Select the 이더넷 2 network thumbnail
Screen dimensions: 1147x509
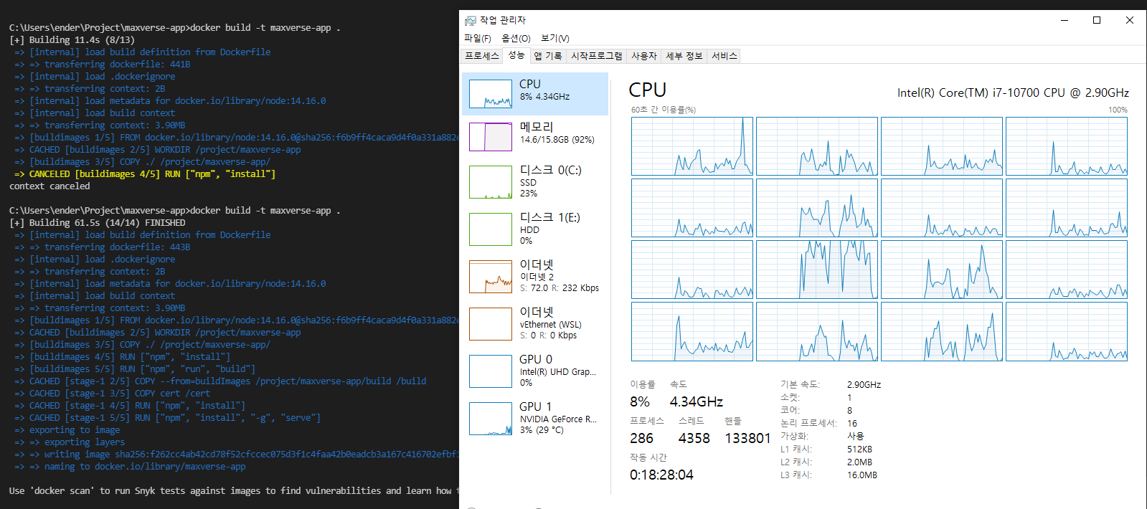(x=491, y=276)
